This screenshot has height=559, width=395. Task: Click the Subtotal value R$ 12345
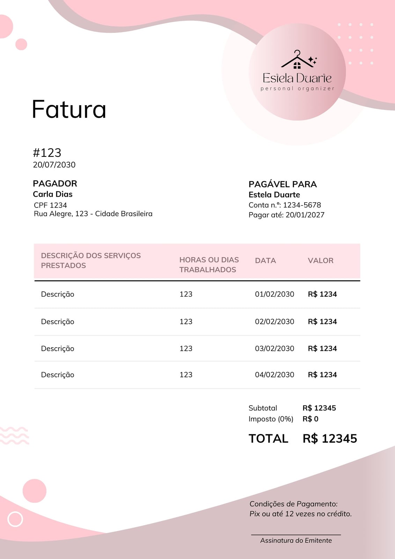[319, 408]
